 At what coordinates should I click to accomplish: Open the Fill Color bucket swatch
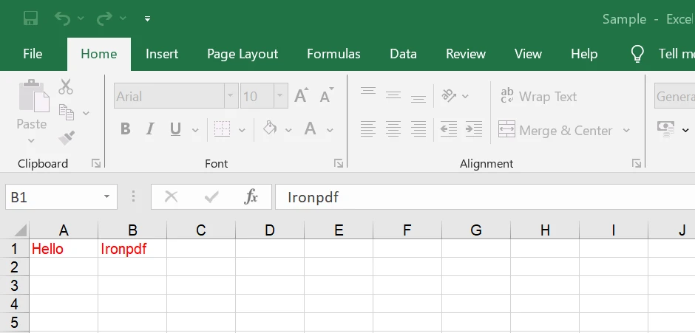point(270,130)
